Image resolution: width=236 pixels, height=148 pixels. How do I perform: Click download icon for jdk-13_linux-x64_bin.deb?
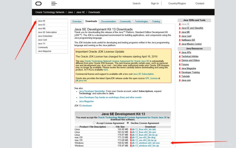(x=131, y=129)
